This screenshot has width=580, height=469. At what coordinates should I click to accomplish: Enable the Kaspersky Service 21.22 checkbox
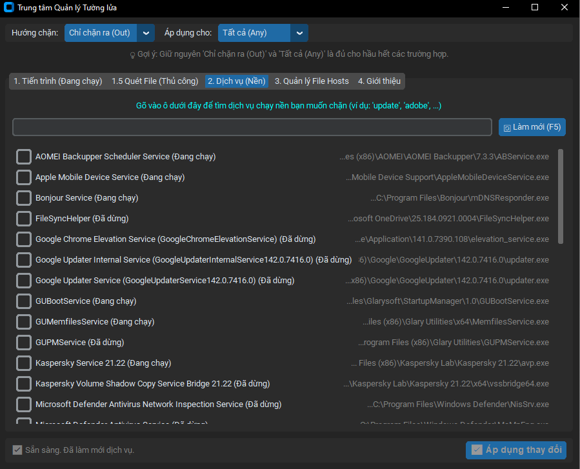pyautogui.click(x=24, y=363)
